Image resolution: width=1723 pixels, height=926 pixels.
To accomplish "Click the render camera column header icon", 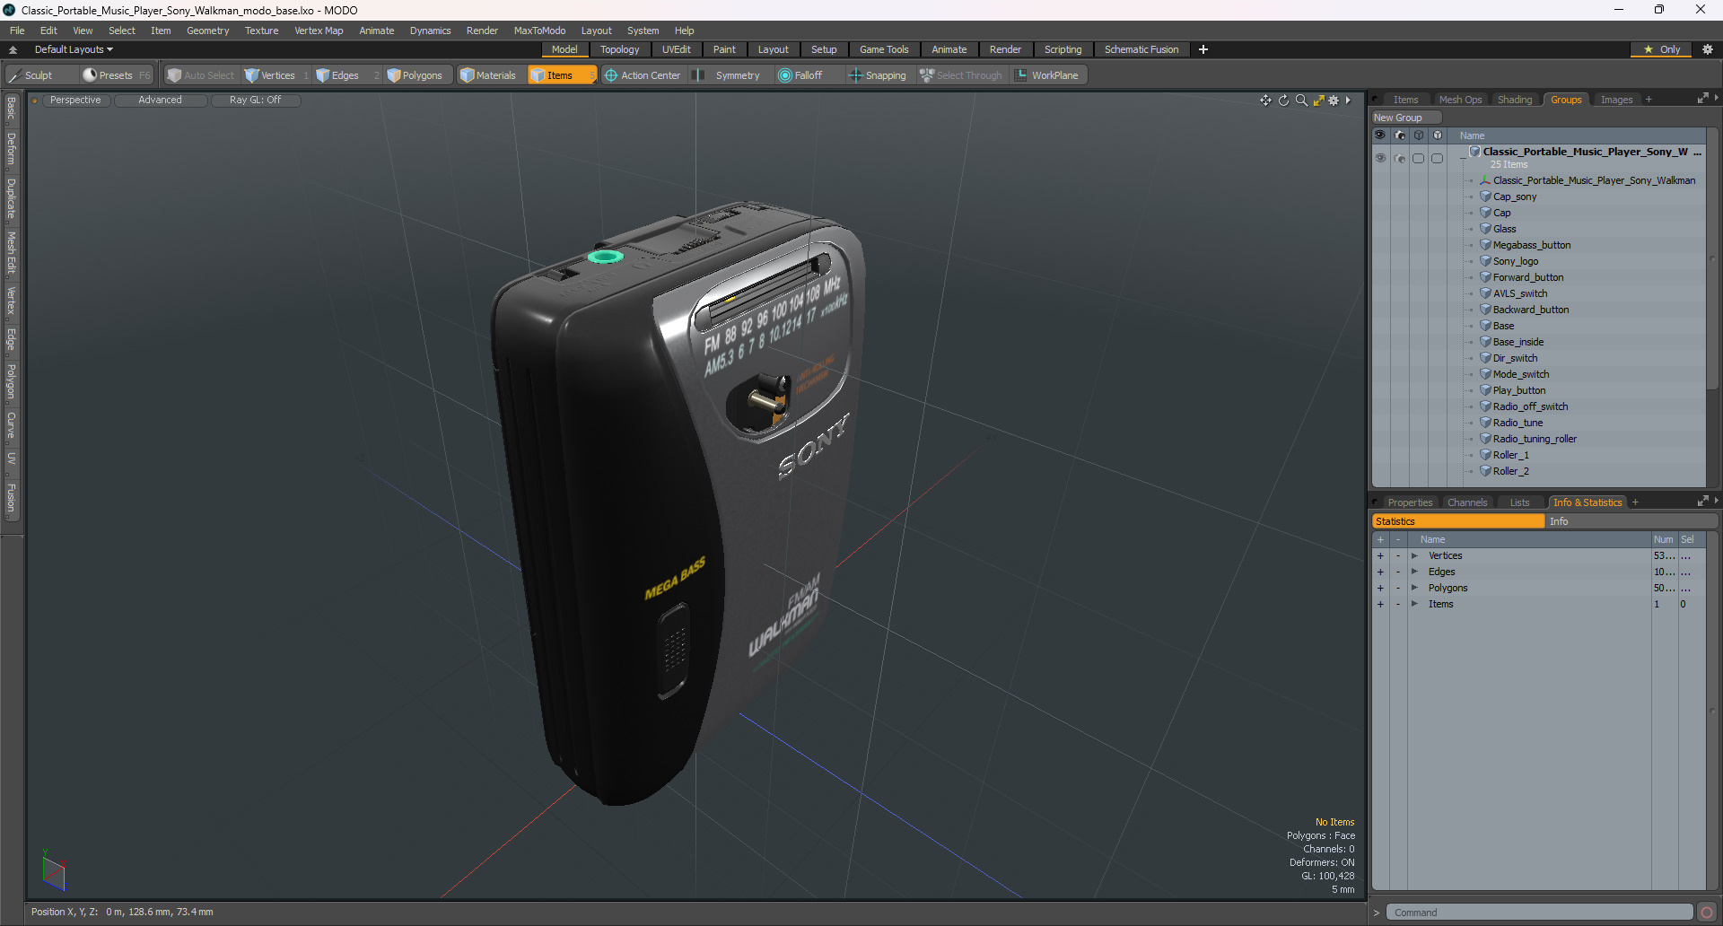I will [1400, 135].
